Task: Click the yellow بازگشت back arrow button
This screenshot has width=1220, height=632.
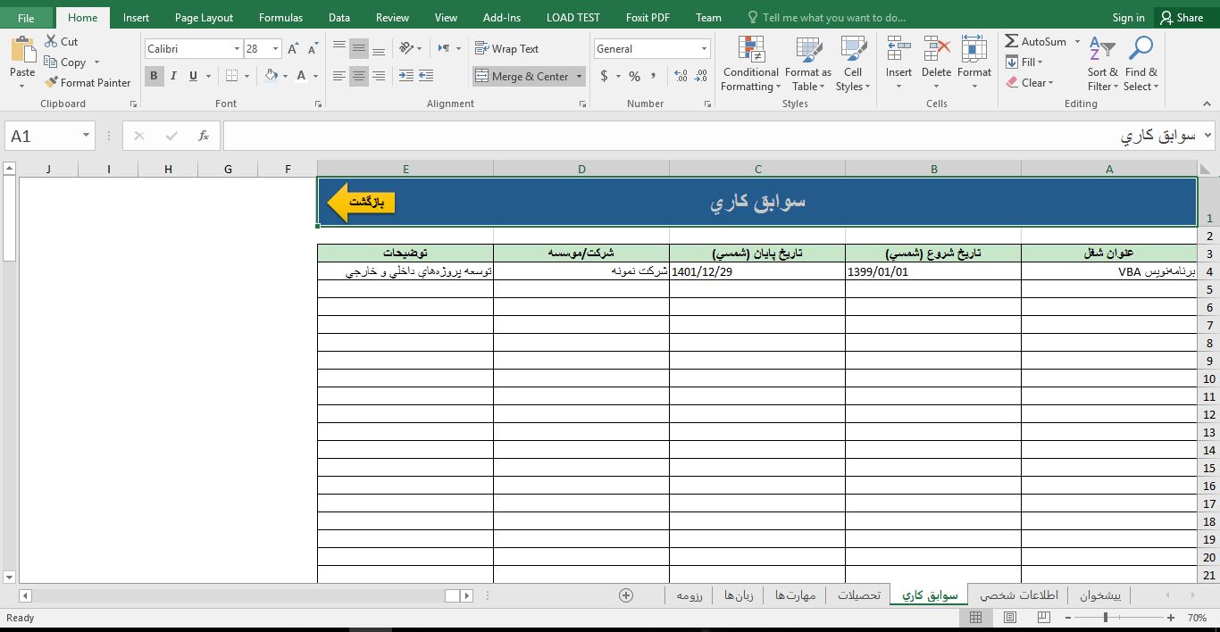Action: point(361,203)
